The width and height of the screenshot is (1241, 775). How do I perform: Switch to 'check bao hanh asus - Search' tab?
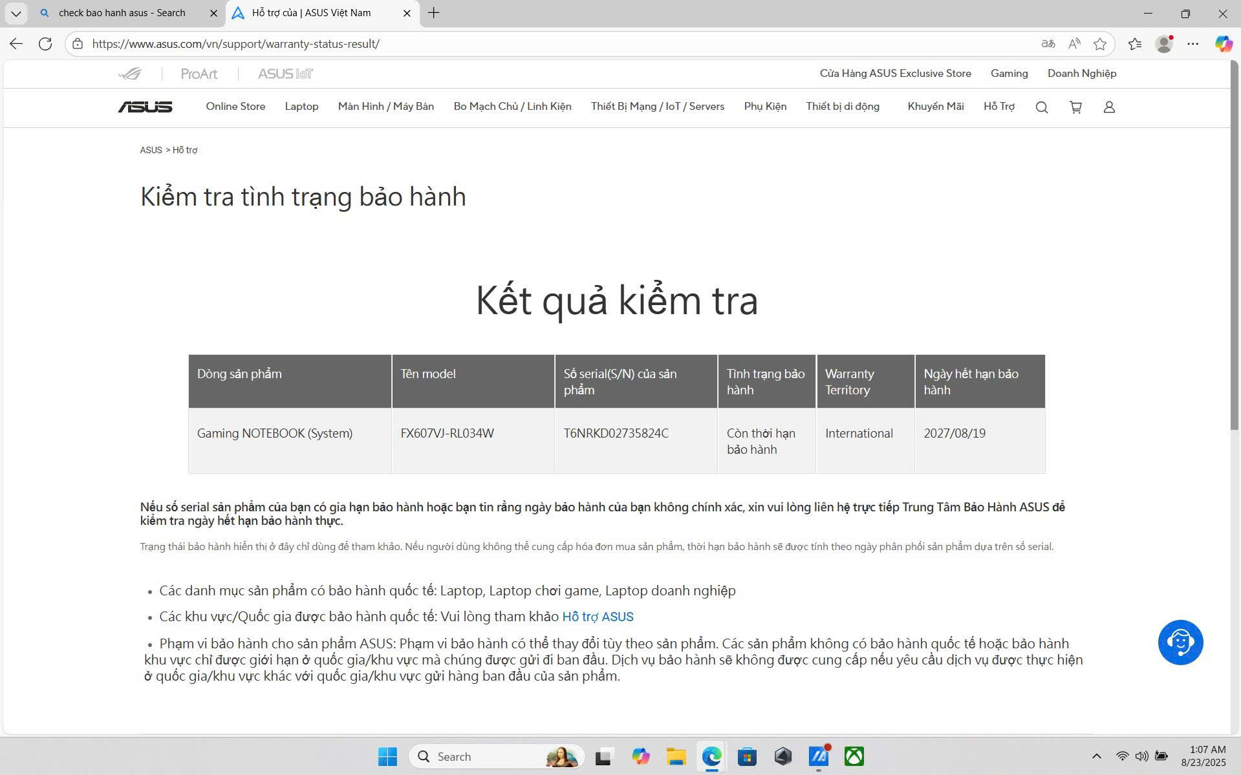pos(122,13)
